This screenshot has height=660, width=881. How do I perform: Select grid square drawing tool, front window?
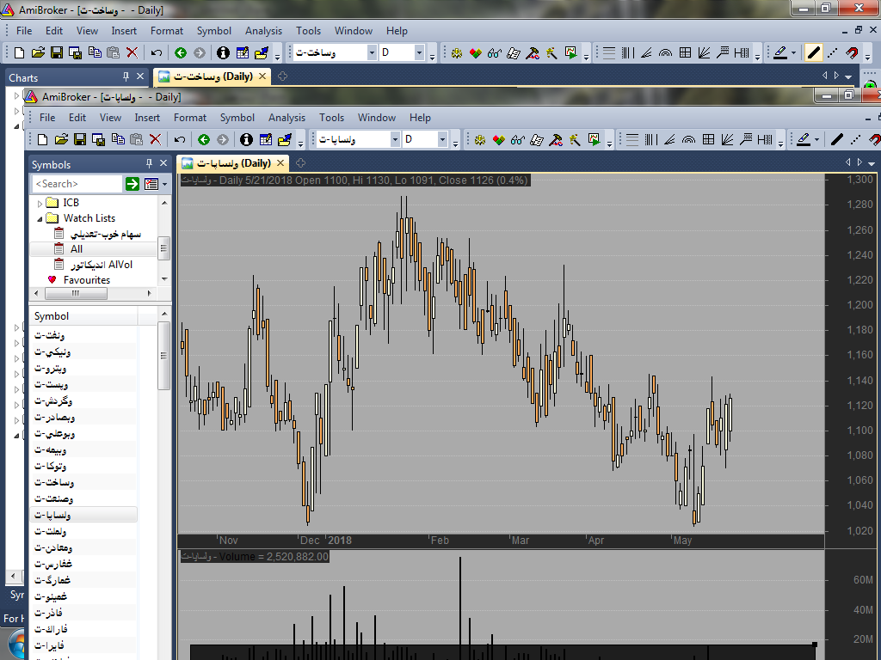pos(709,140)
